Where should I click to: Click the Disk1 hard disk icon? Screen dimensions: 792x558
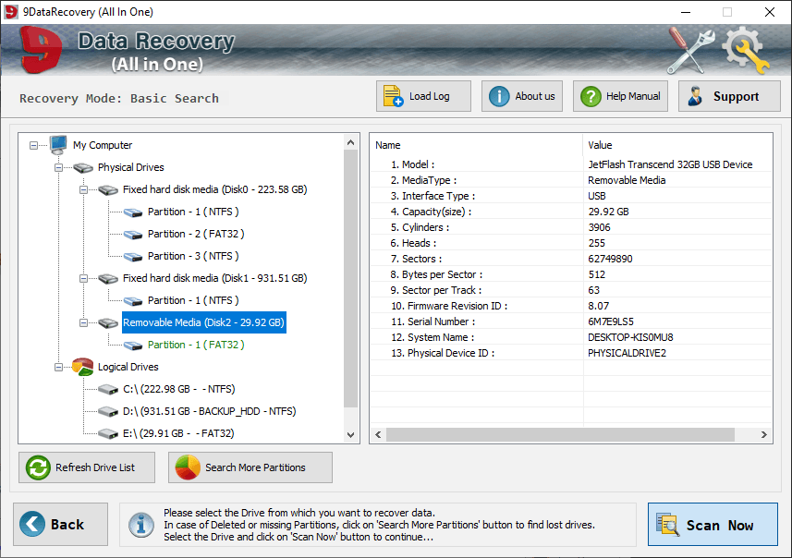point(108,279)
